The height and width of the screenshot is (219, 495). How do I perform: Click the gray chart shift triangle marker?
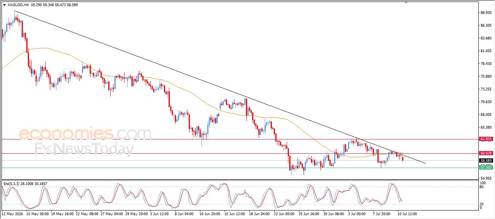[406, 2]
